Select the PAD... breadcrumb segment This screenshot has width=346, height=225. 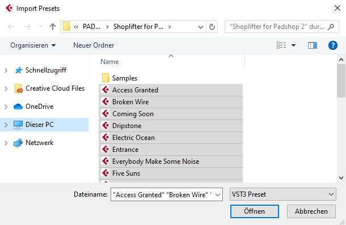pos(91,27)
